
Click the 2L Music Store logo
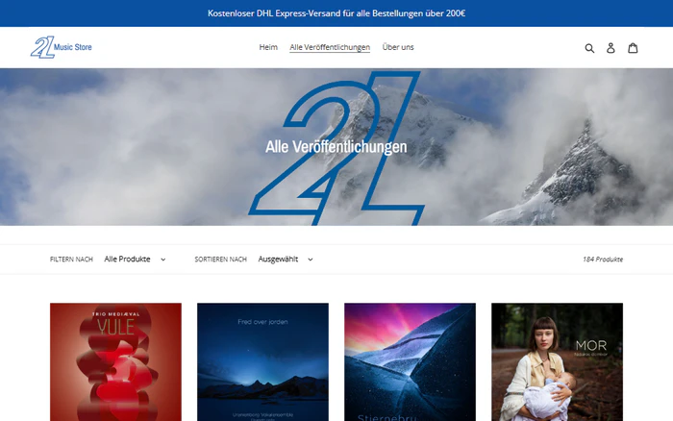[62, 47]
